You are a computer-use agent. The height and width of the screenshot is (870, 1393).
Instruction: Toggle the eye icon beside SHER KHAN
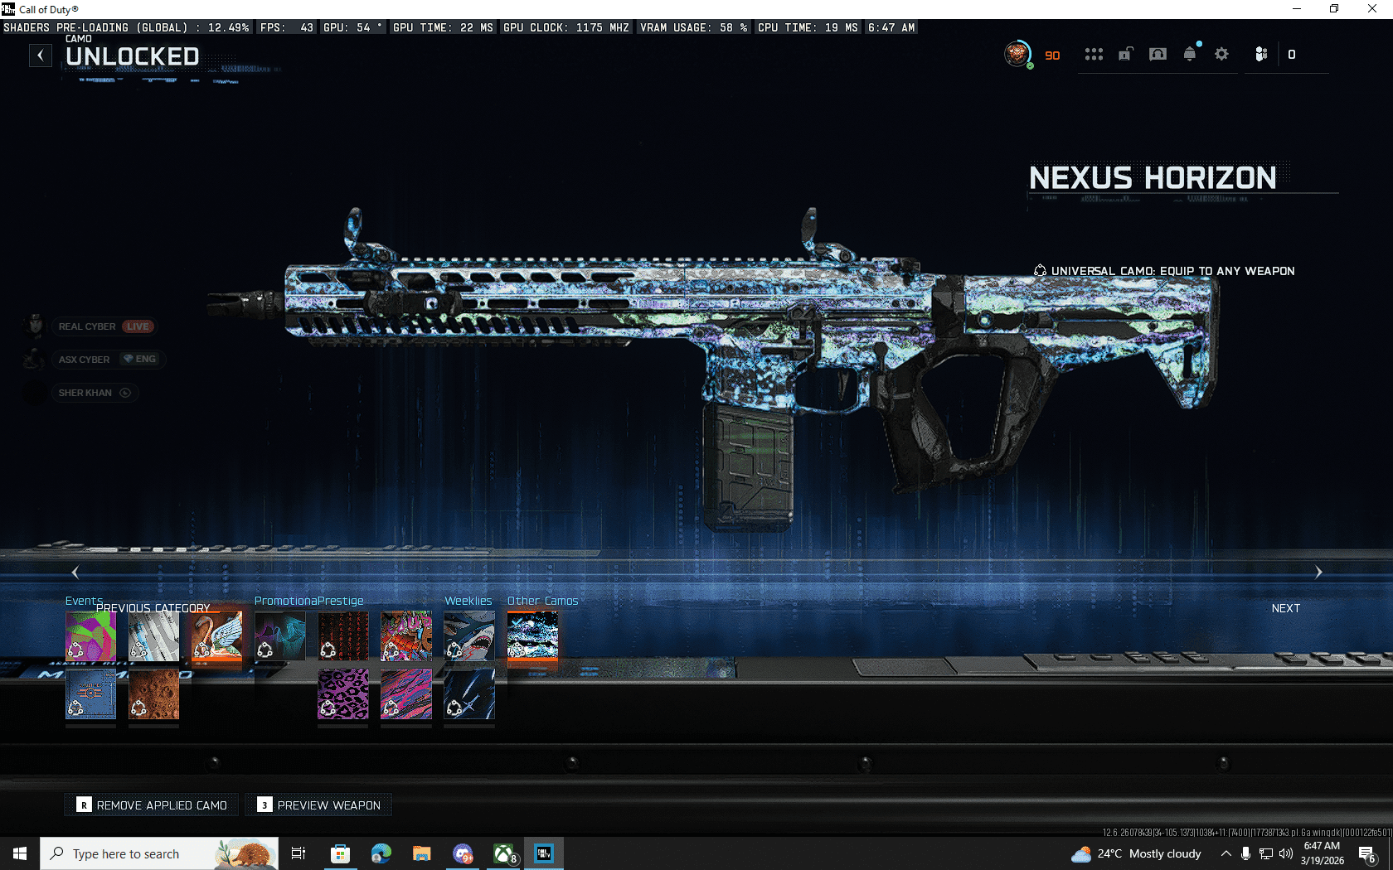125,393
